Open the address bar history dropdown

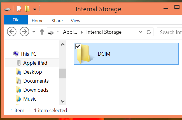click(141, 32)
